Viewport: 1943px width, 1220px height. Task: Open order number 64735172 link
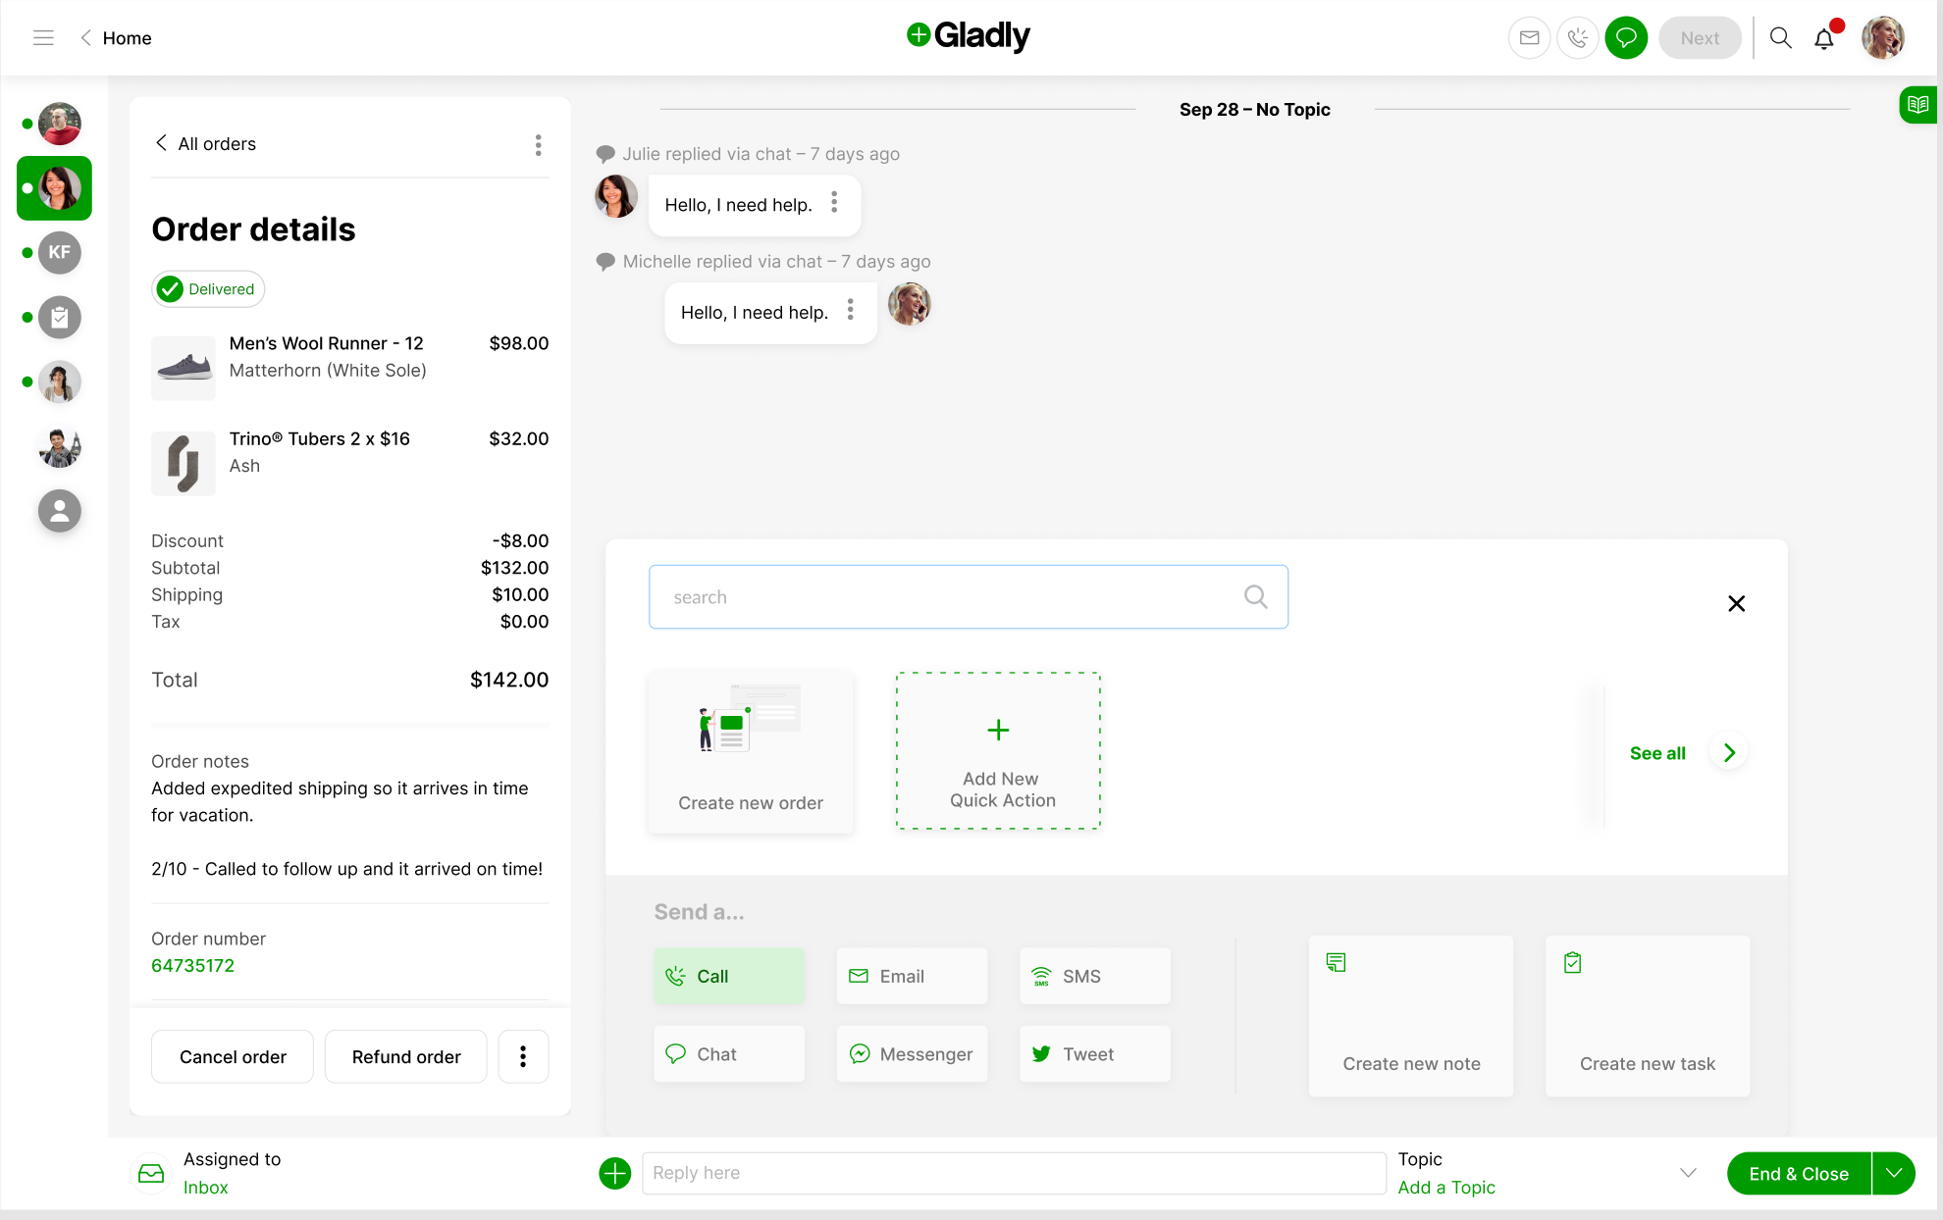click(x=193, y=966)
